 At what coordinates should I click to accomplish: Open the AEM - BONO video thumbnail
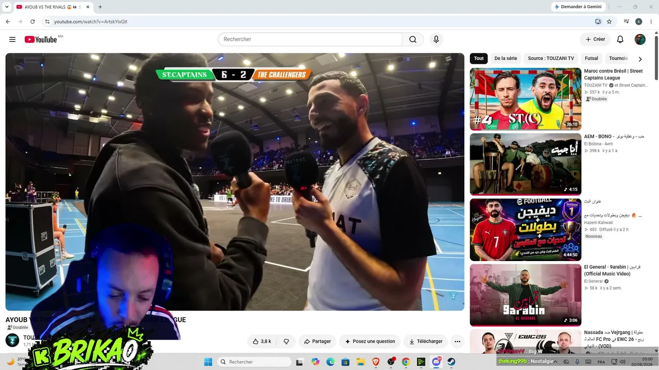tap(526, 164)
